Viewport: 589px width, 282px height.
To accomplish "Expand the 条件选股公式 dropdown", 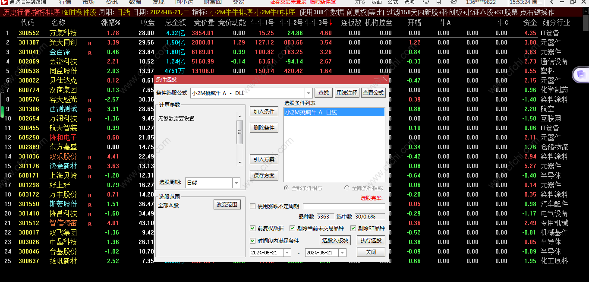I will coord(309,93).
